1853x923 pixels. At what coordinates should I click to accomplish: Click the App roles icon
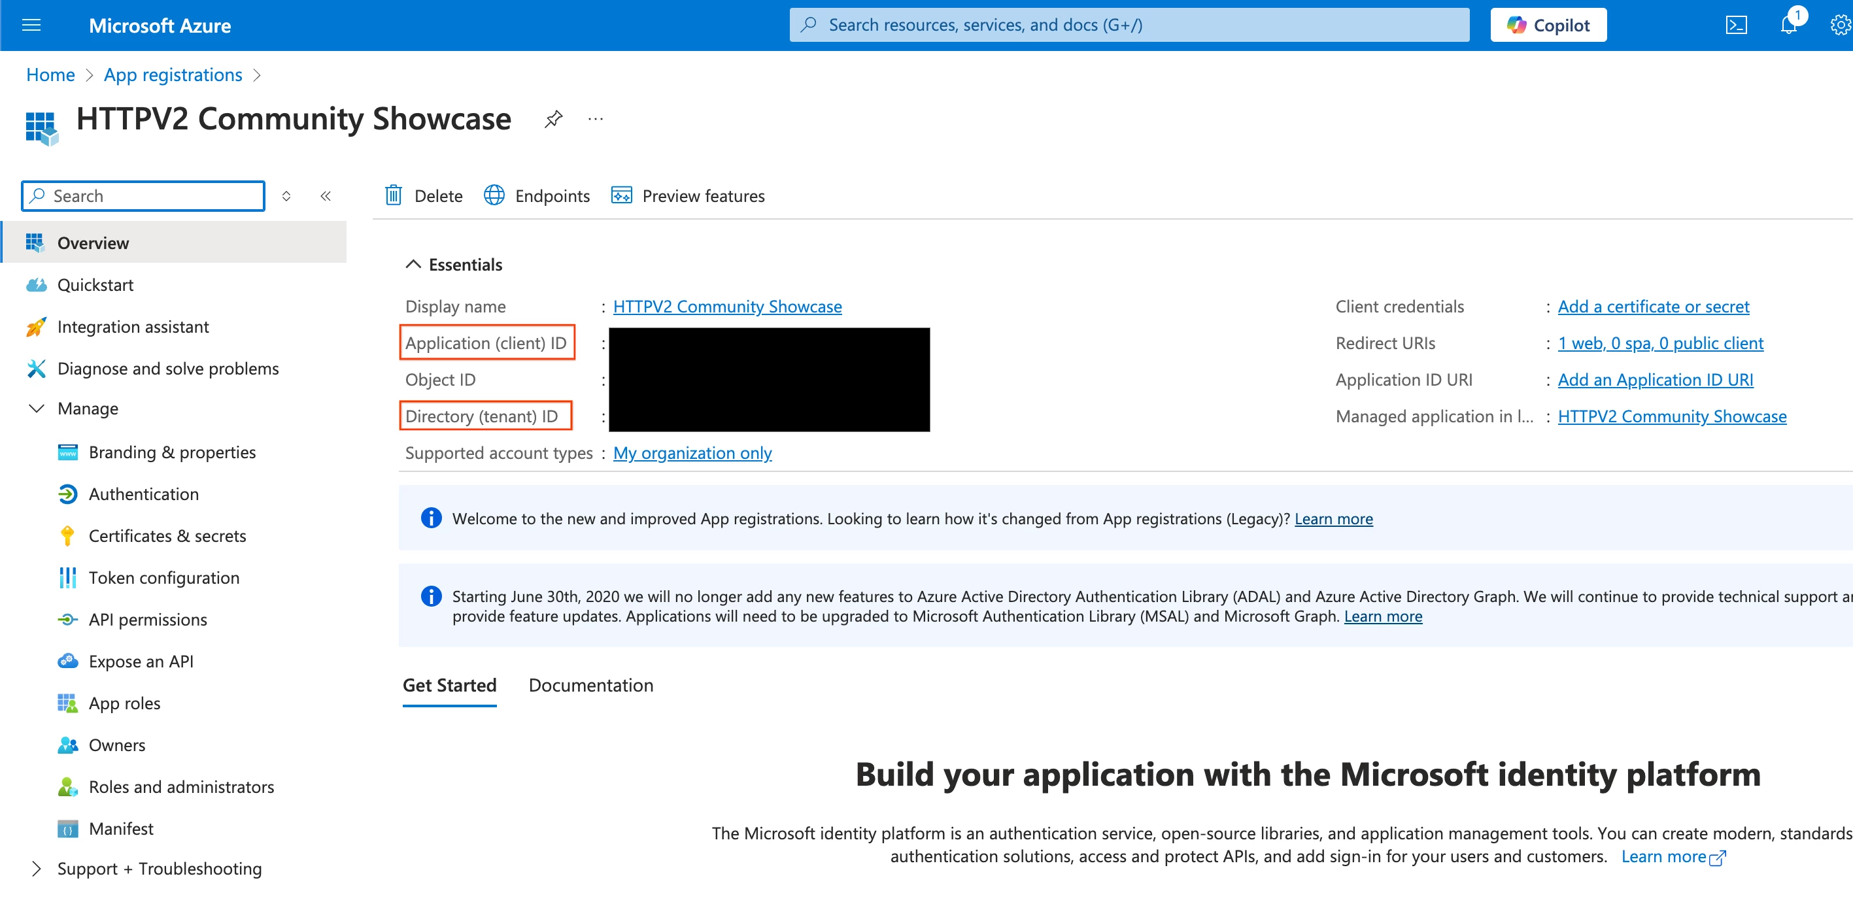[x=67, y=703]
